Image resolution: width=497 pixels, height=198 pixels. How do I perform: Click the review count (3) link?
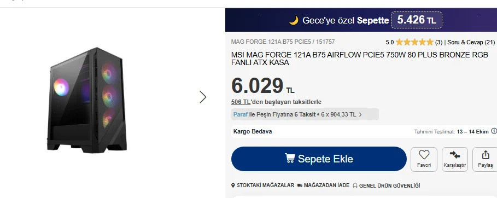pyautogui.click(x=438, y=42)
